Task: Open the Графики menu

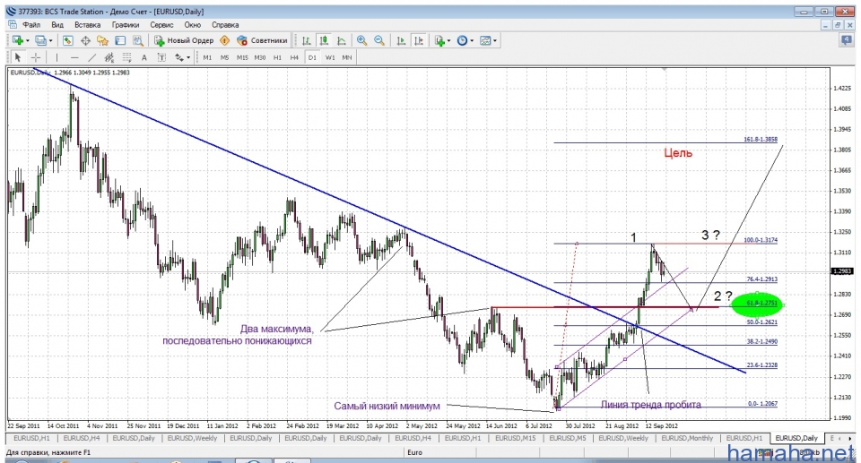Action: pyautogui.click(x=126, y=25)
